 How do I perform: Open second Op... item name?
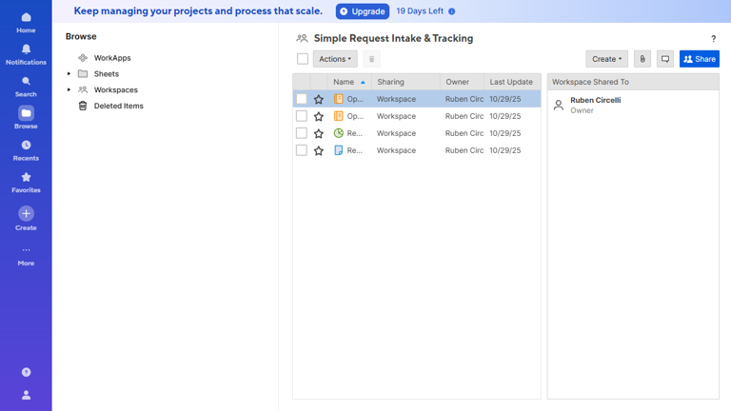pyautogui.click(x=355, y=116)
